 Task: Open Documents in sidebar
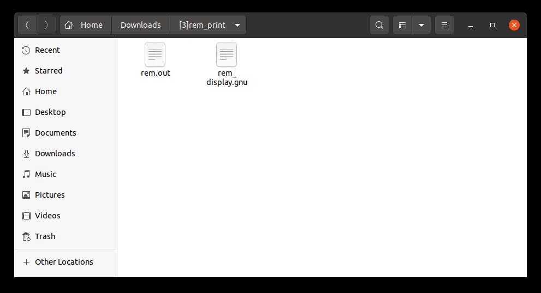click(66, 133)
